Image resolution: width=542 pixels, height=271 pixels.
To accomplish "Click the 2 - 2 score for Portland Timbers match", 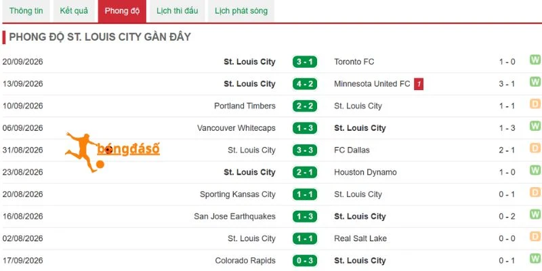I will pos(304,106).
